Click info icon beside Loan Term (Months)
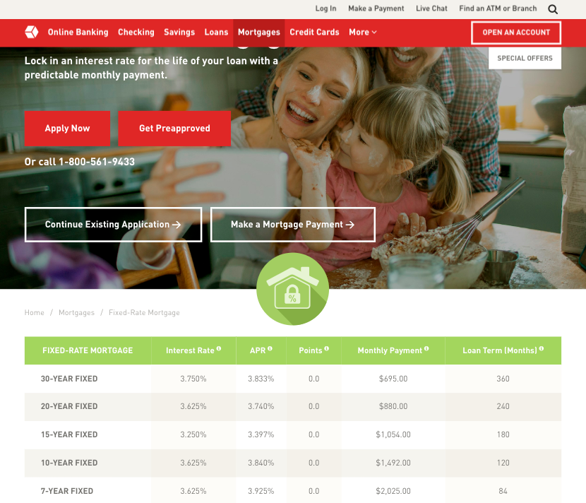The image size is (586, 503). [542, 349]
